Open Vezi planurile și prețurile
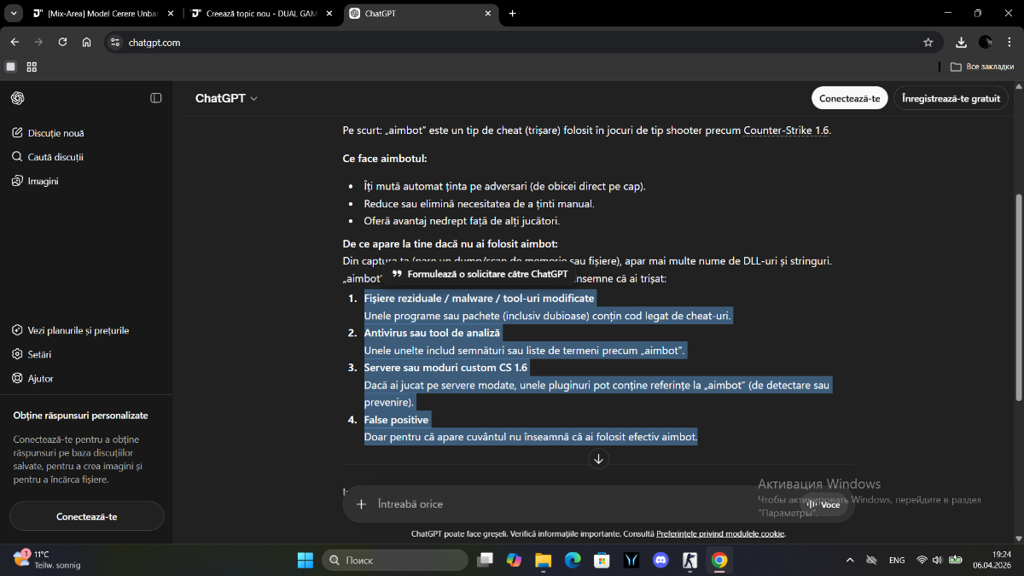 78,330
